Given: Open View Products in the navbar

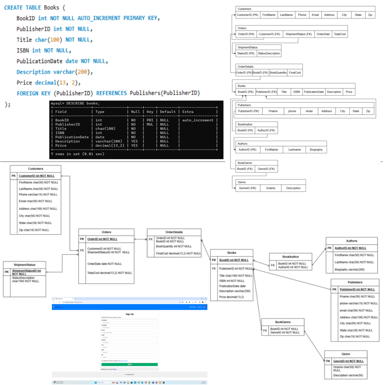Looking at the screenshot, I should (x=193, y=307).
